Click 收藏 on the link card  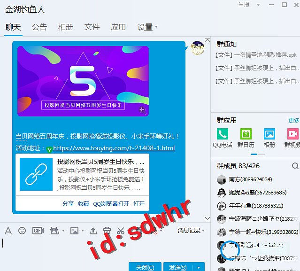(x=84, y=203)
